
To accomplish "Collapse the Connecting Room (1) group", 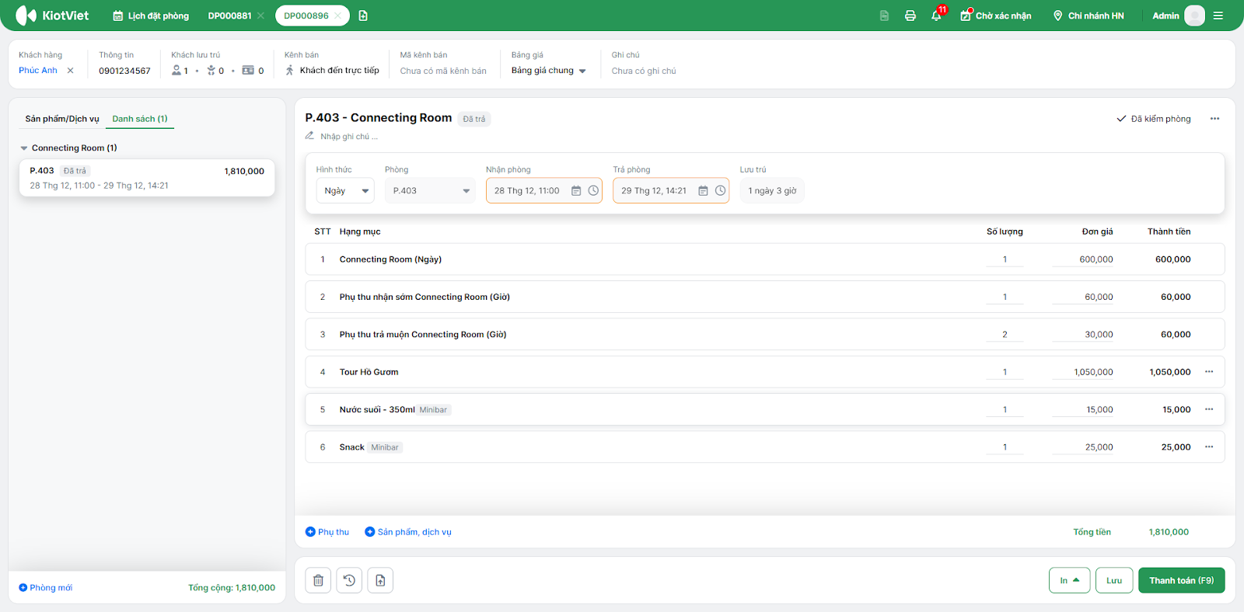I will [24, 148].
